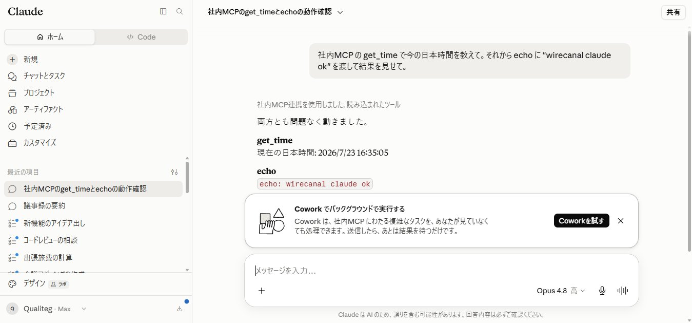Screen dimensions: 692x323
Task: Click the user message bubble
Action: pyautogui.click(x=469, y=61)
